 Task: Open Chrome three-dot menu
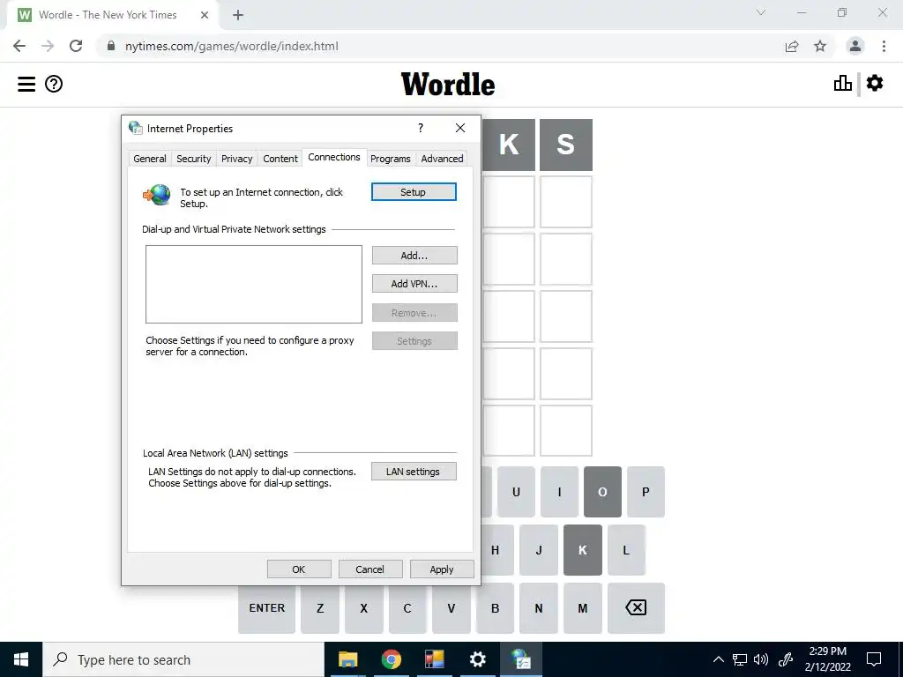884,46
